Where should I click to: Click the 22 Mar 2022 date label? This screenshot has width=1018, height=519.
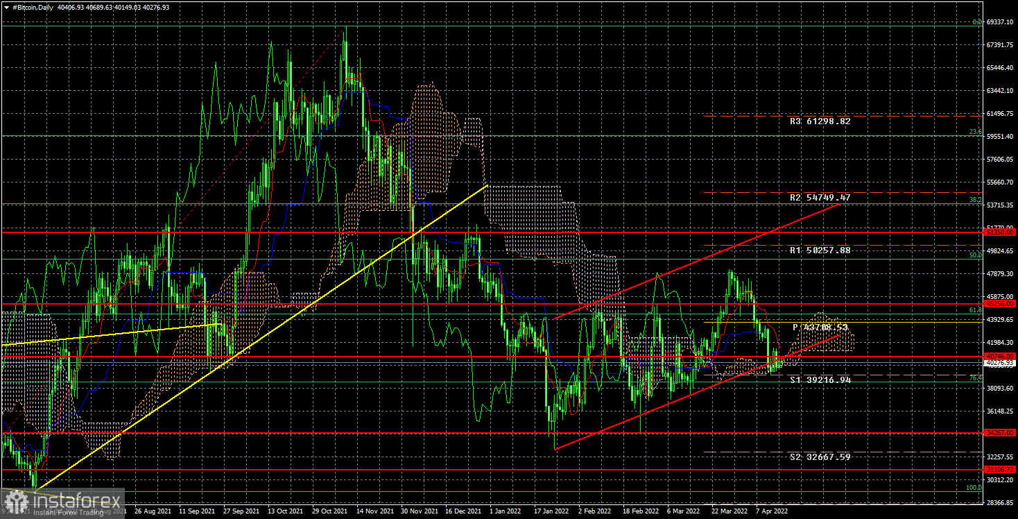coord(730,511)
